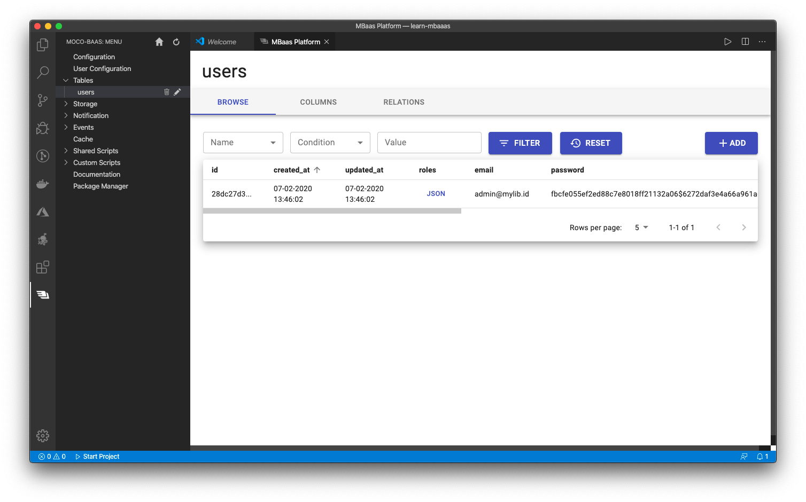Click the horizontal table scrollbar
806x502 pixels.
332,211
